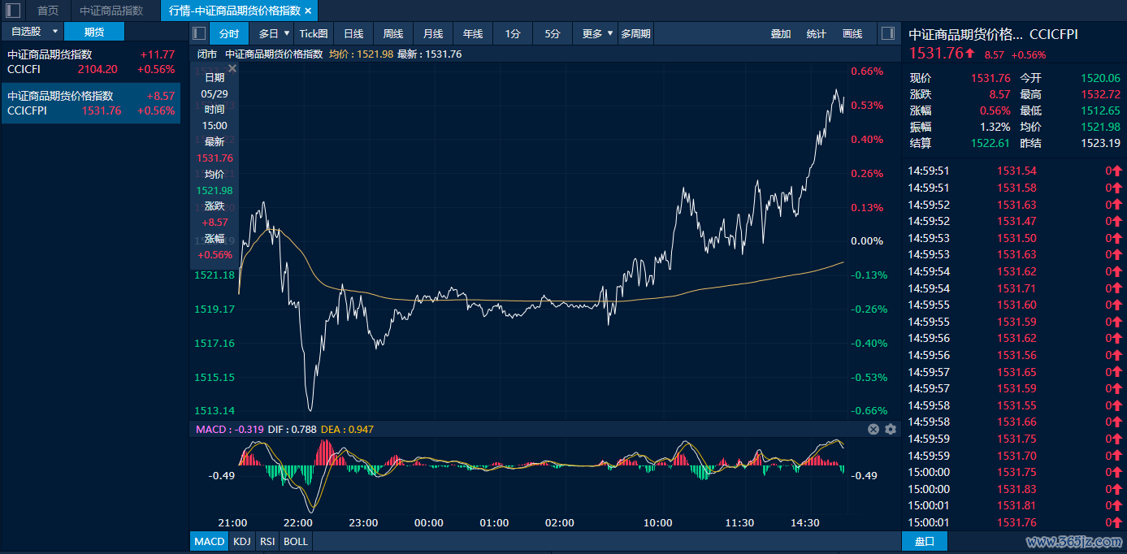Image resolution: width=1127 pixels, height=554 pixels.
Task: Switch indicator to RSI
Action: point(267,541)
